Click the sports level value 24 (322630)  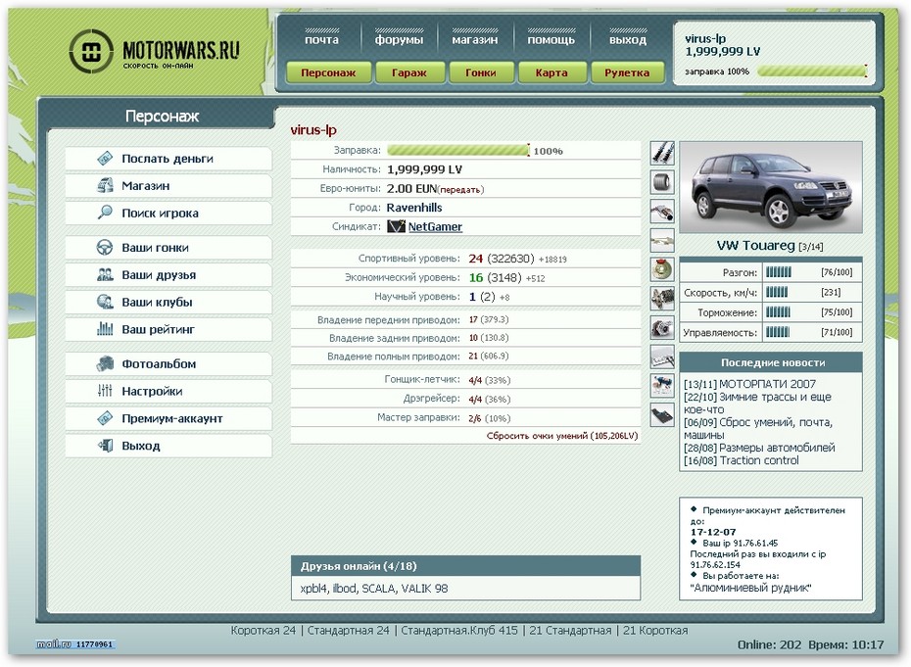point(502,259)
